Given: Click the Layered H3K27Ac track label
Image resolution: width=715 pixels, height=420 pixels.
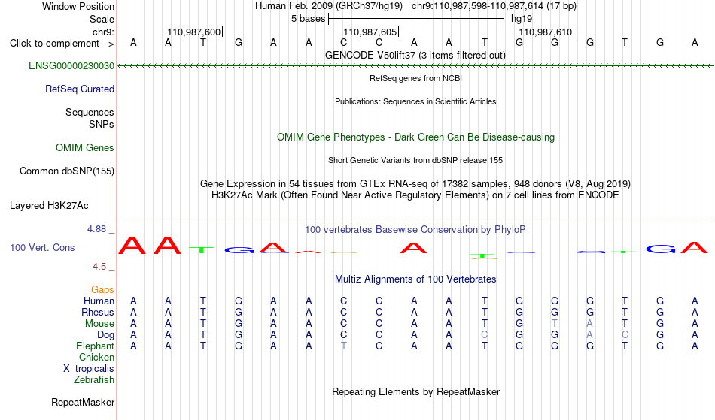Looking at the screenshot, I should [49, 206].
